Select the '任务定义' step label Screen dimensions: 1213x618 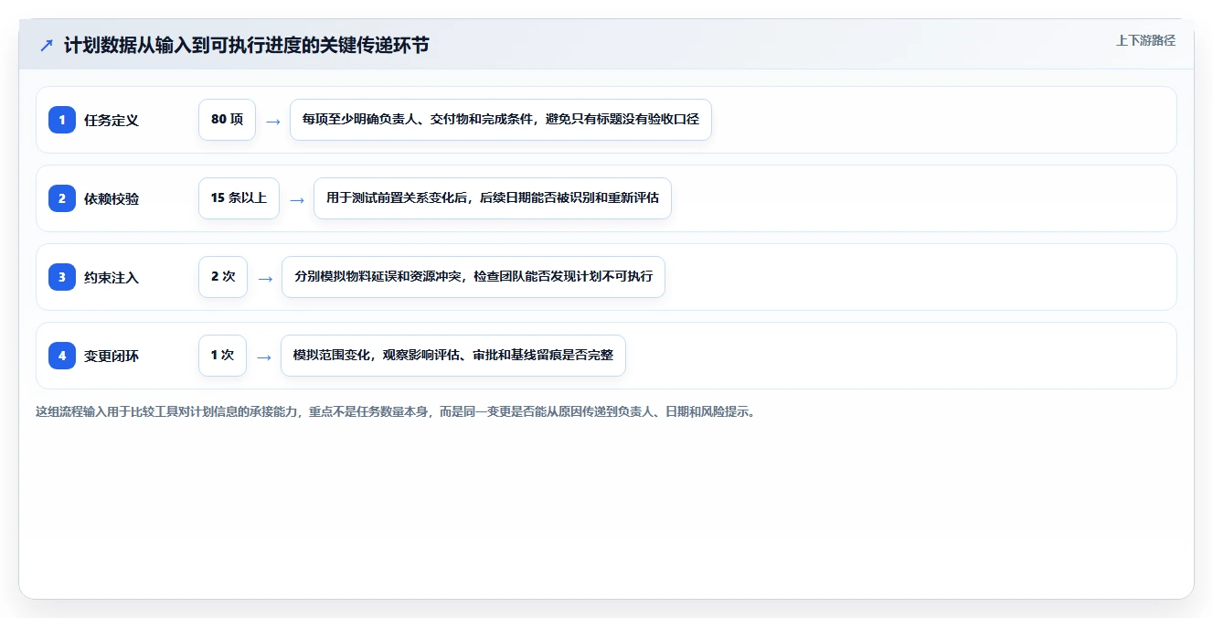click(112, 120)
